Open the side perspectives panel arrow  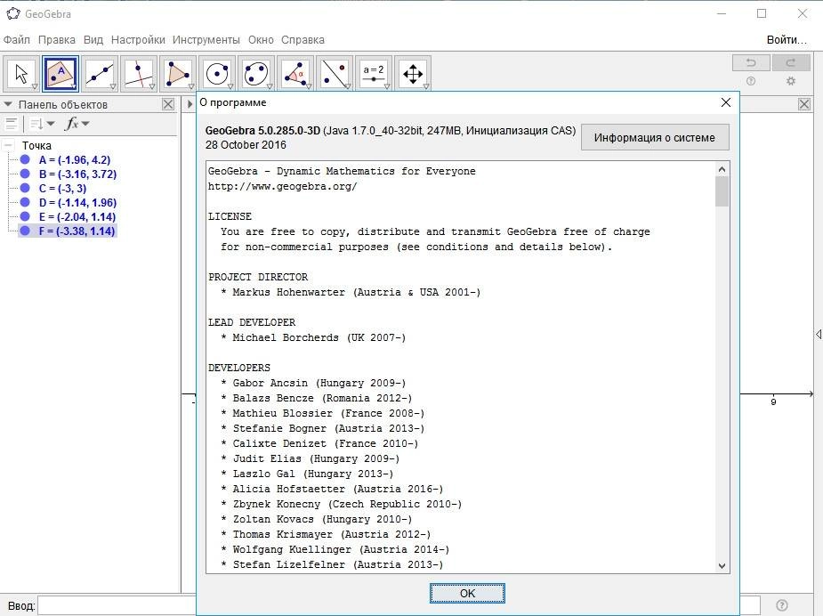point(819,334)
